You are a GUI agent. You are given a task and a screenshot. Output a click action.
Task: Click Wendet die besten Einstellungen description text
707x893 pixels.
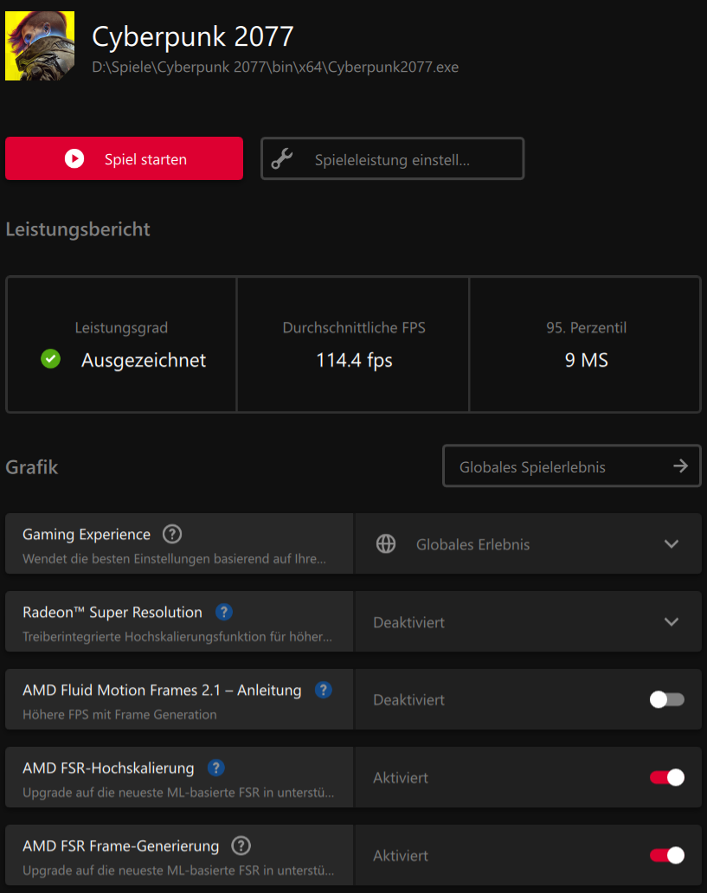[x=174, y=559]
